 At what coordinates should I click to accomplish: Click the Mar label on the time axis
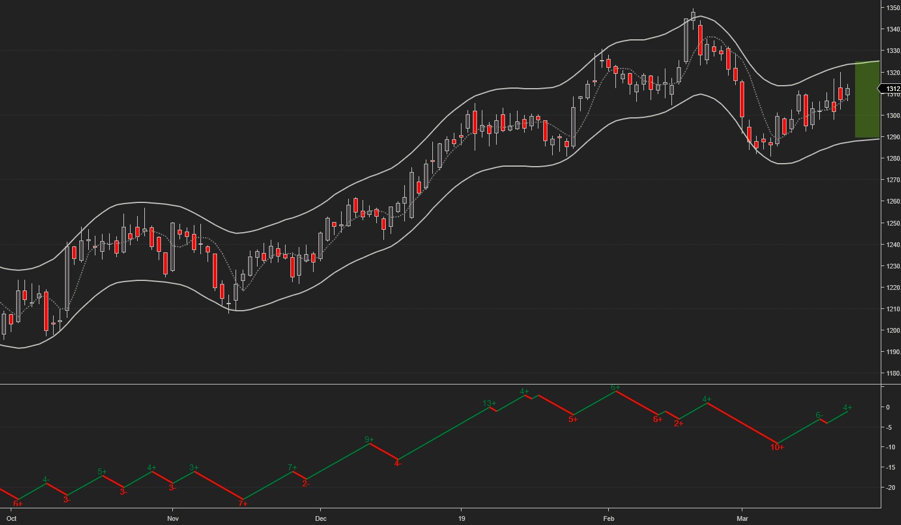(742, 518)
